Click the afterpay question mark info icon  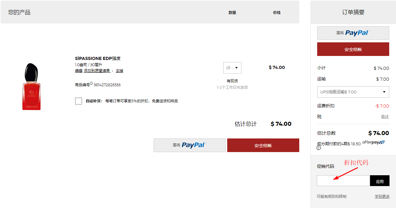319,148
